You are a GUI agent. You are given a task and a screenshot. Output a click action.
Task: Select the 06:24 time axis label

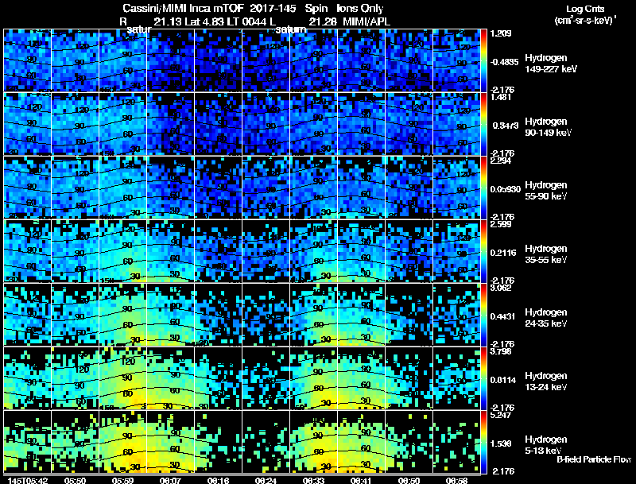coord(266,480)
